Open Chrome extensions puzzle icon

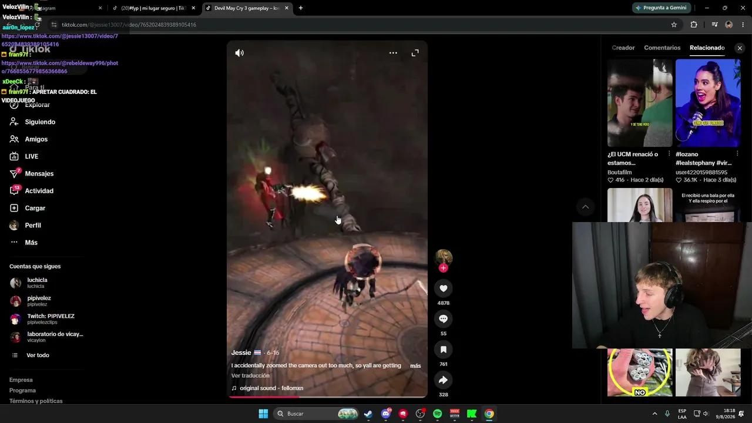694,25
